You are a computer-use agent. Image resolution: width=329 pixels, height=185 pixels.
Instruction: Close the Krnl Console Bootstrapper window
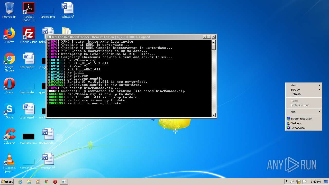click(213, 37)
